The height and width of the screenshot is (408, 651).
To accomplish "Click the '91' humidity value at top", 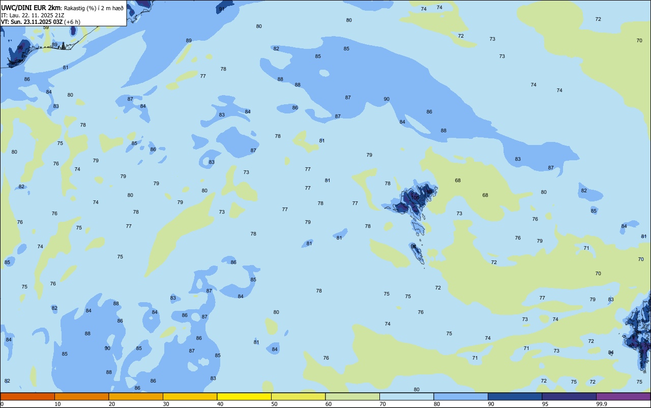I will click(x=221, y=9).
